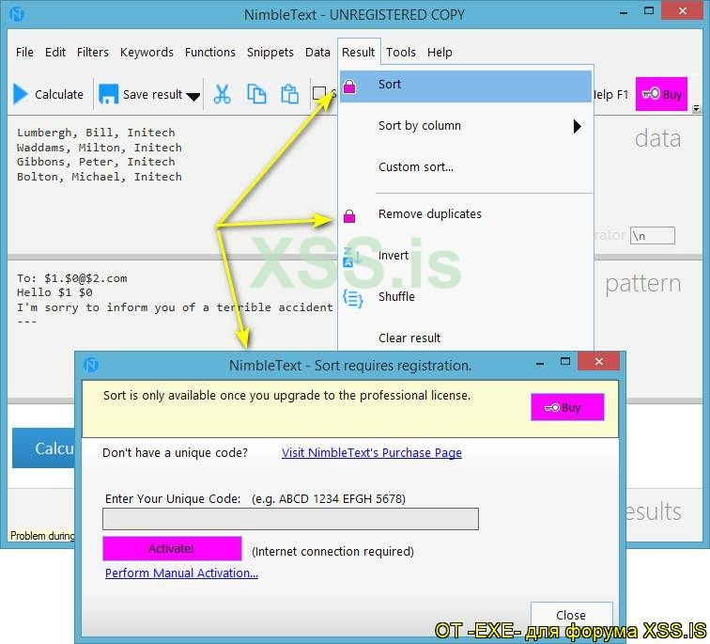710x644 pixels.
Task: Click the pattern line 'To: $1.$0@$2.com'
Action: 72,278
